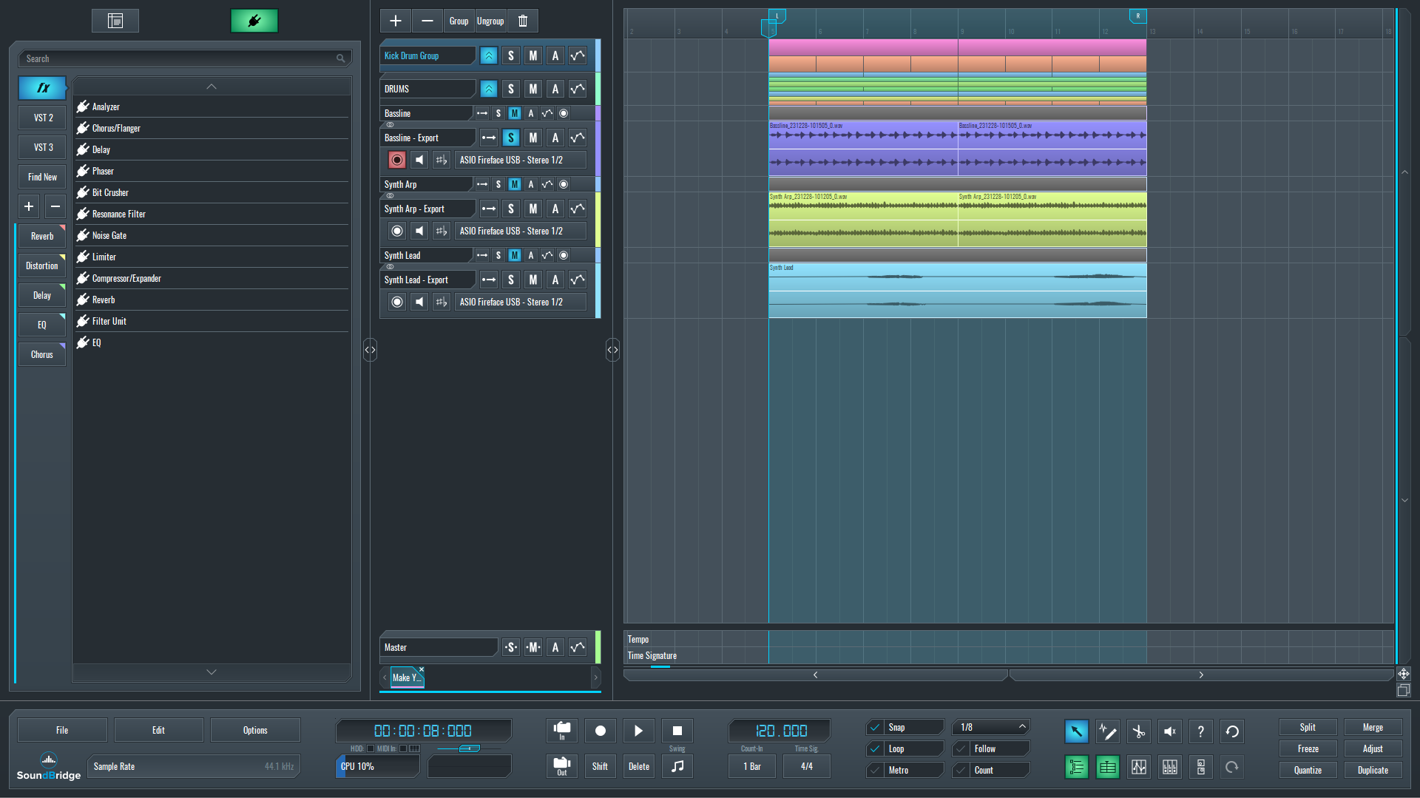The height and width of the screenshot is (798, 1420).
Task: Click the green DRUMS track color strip
Action: [x=598, y=89]
